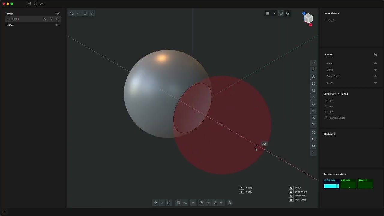
Task: Click the FPS performance graph
Action: tap(331, 184)
